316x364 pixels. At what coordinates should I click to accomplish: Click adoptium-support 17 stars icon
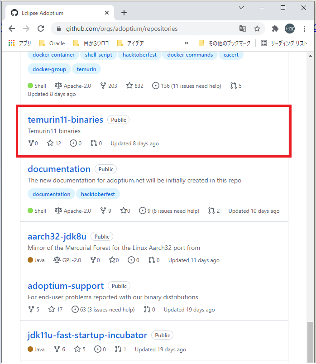pyautogui.click(x=52, y=309)
